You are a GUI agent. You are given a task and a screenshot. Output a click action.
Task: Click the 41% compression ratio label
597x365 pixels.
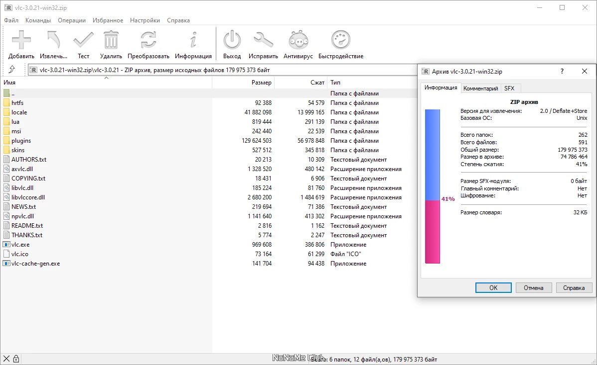point(448,198)
